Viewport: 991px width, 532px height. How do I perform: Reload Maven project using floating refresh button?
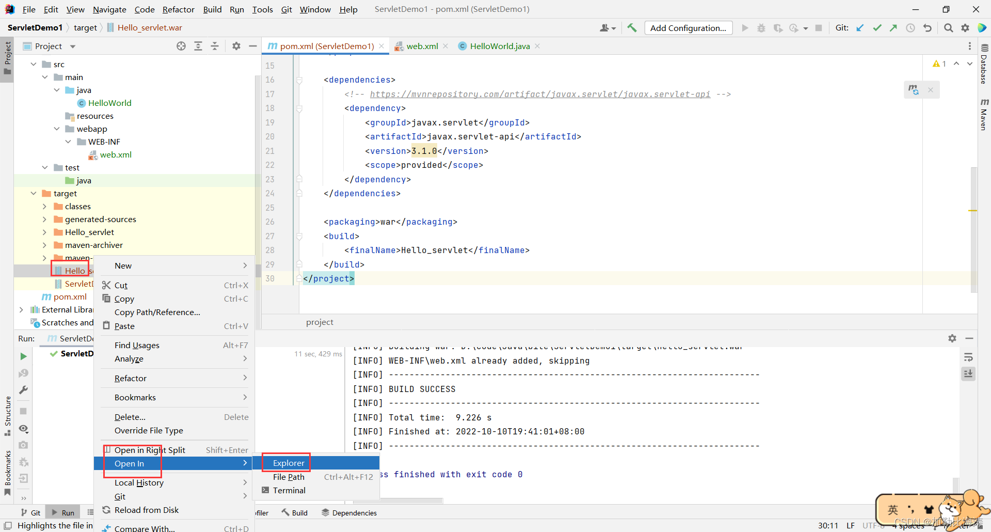pyautogui.click(x=914, y=89)
